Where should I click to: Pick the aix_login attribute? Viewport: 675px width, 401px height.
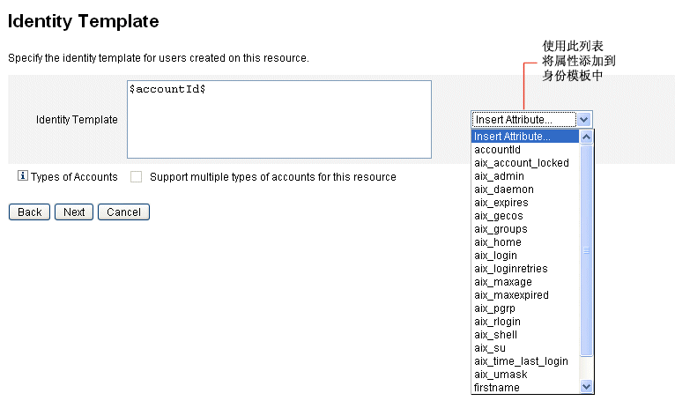point(525,255)
